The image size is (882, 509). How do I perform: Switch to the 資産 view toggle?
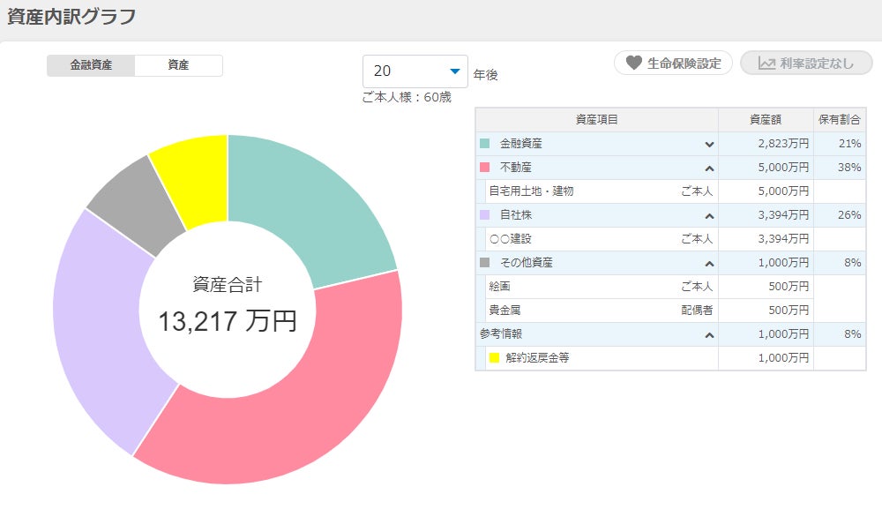tap(178, 65)
